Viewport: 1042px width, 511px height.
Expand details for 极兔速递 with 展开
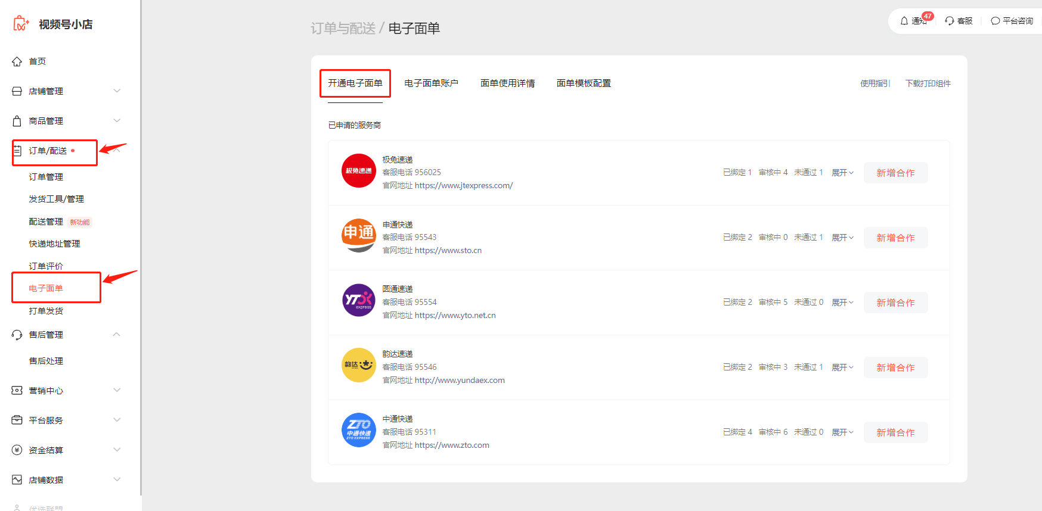pos(842,173)
